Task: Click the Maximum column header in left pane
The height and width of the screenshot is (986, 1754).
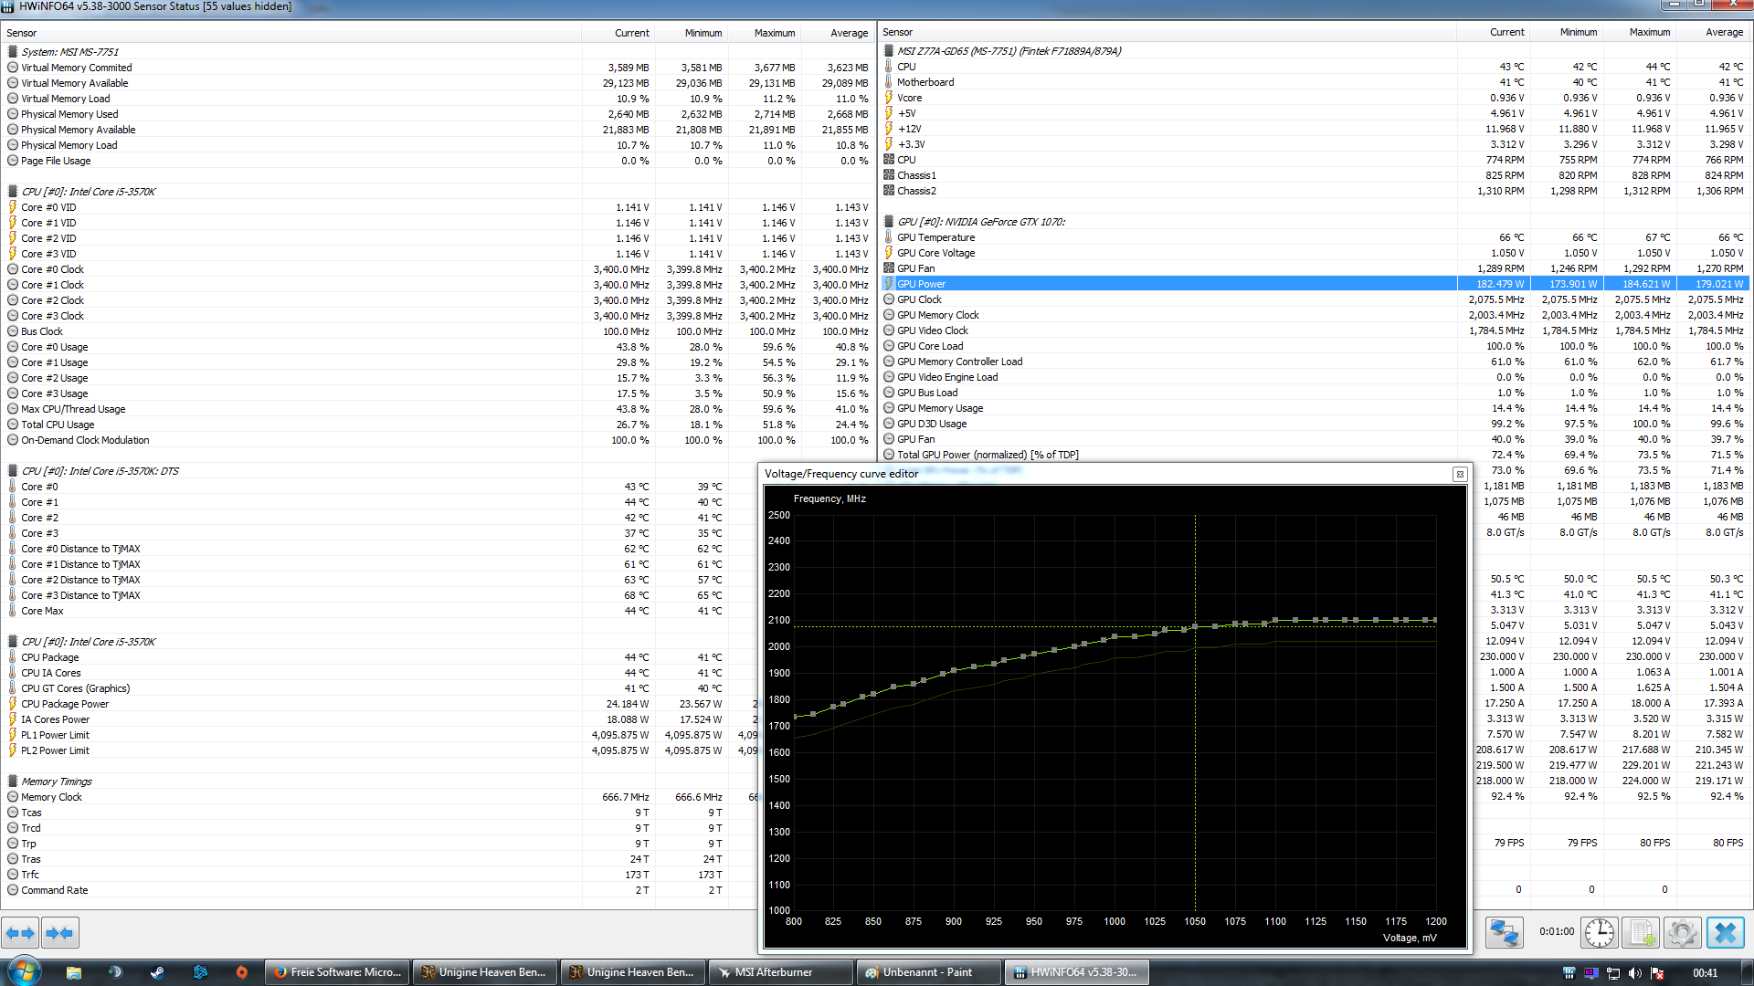Action: click(x=774, y=33)
